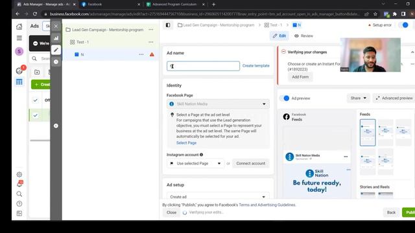Open the Use selected Page dropdown
The image size is (415, 233).
tap(196, 164)
